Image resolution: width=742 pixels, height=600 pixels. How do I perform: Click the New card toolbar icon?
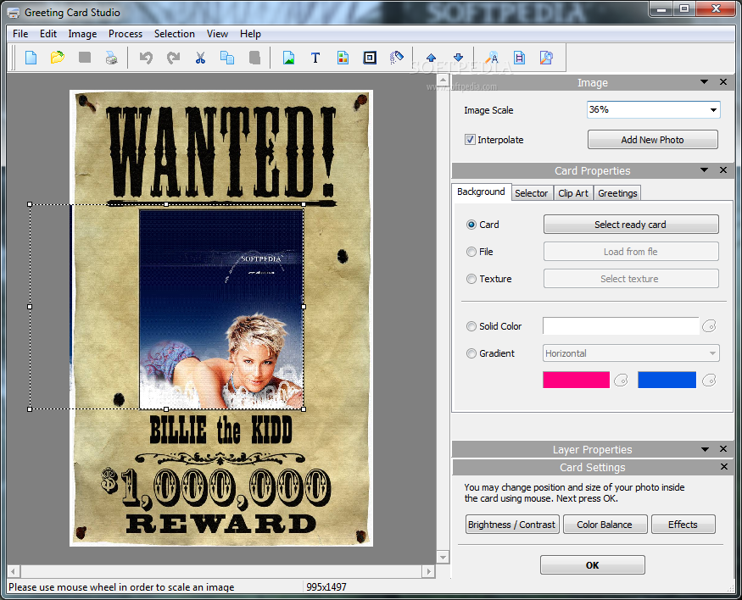click(x=31, y=58)
